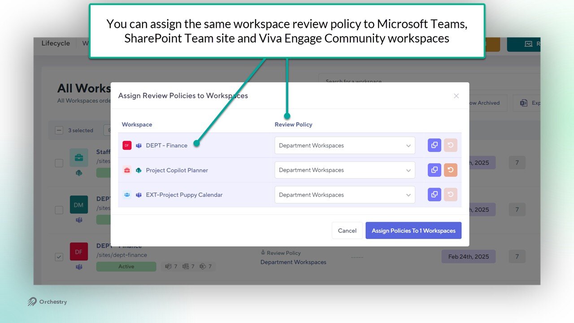
Task: Click the 'EXT-Project Puppy Calendar' workspace name
Action: click(184, 195)
